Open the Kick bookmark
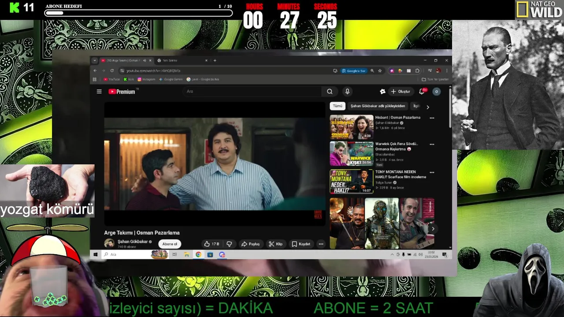The height and width of the screenshot is (317, 564). tap(129, 79)
